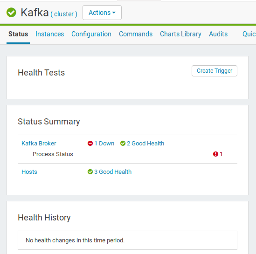Viewport: 256px width, 254px height.
Task: Click the Process Status text
Action: click(53, 154)
